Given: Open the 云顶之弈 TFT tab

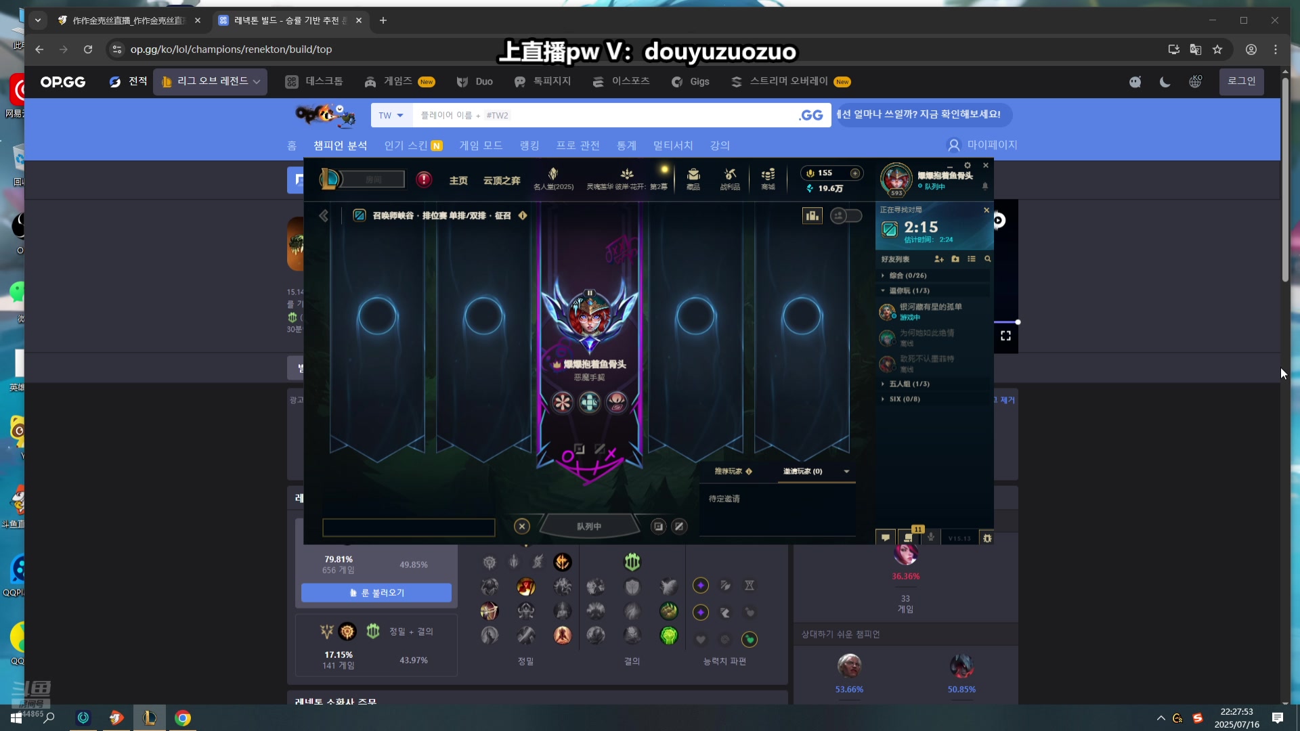Looking at the screenshot, I should tap(502, 180).
